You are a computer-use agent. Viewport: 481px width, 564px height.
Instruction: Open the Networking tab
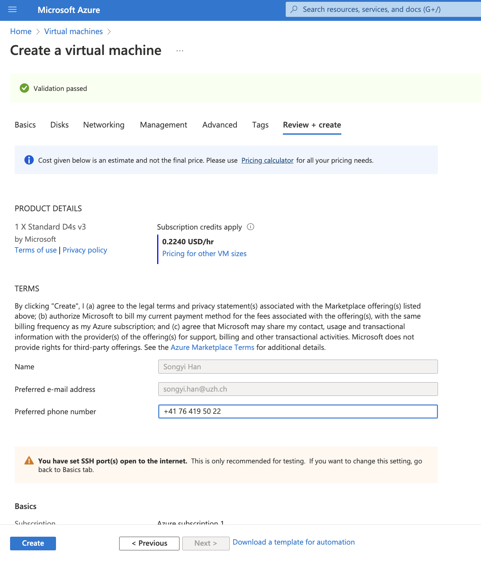coord(104,125)
